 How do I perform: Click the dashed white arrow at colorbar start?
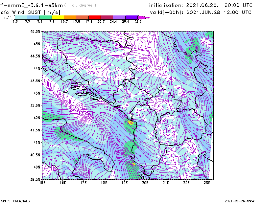tap(9, 17)
